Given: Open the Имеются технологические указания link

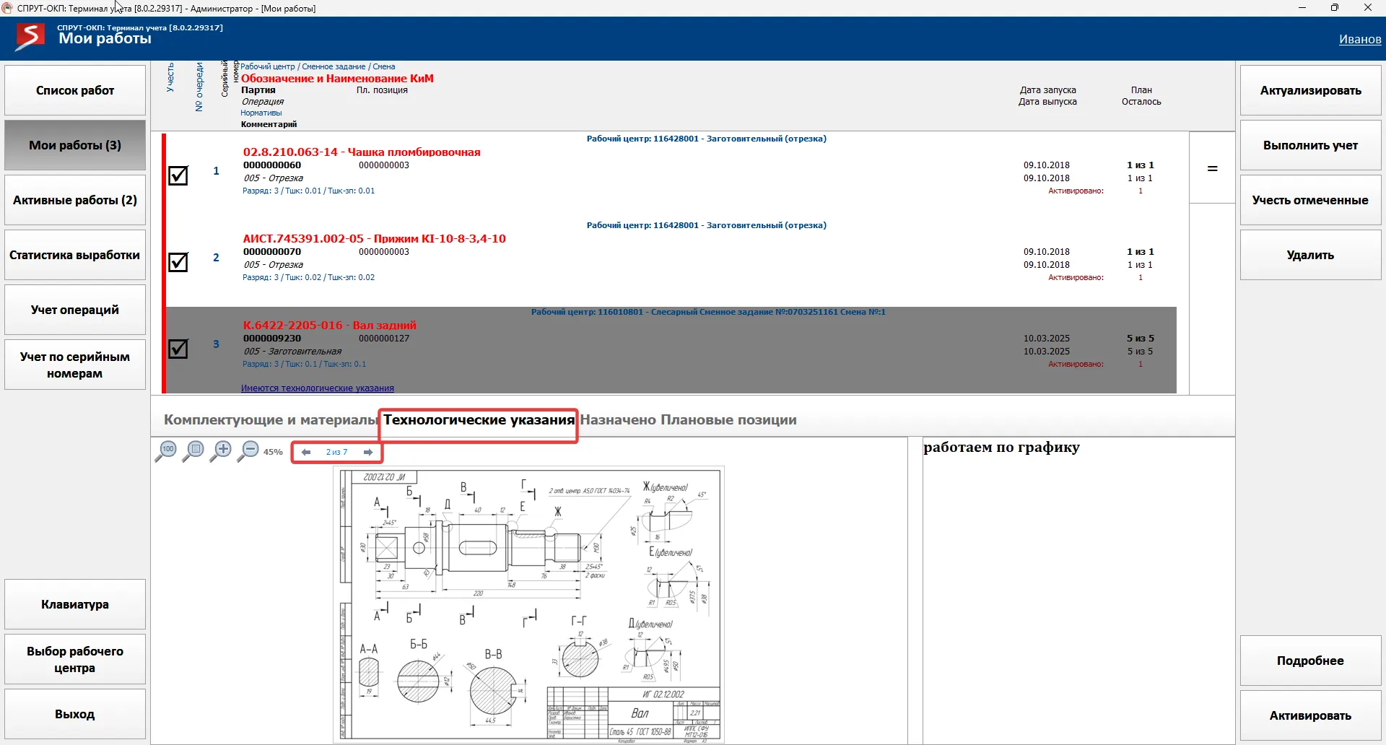Looking at the screenshot, I should pos(318,388).
